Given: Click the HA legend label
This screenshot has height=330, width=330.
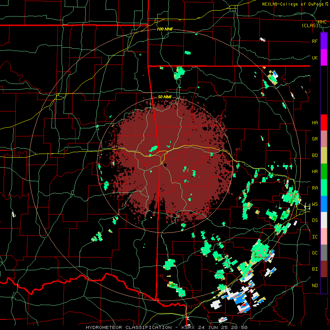Looking at the screenshot, I should point(315,123).
